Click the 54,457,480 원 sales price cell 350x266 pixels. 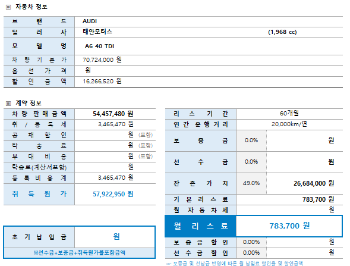coord(115,114)
